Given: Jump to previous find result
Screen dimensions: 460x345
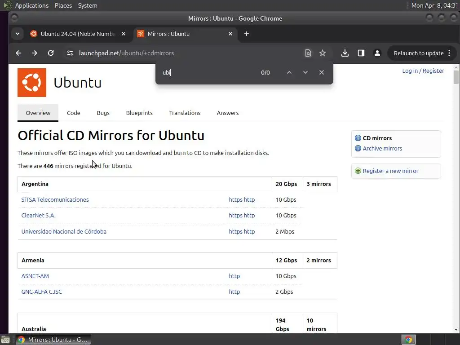Looking at the screenshot, I should [289, 72].
